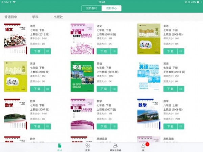
Task: Click the list icon beside the 24M 语文 textbook
Action: 48,51
